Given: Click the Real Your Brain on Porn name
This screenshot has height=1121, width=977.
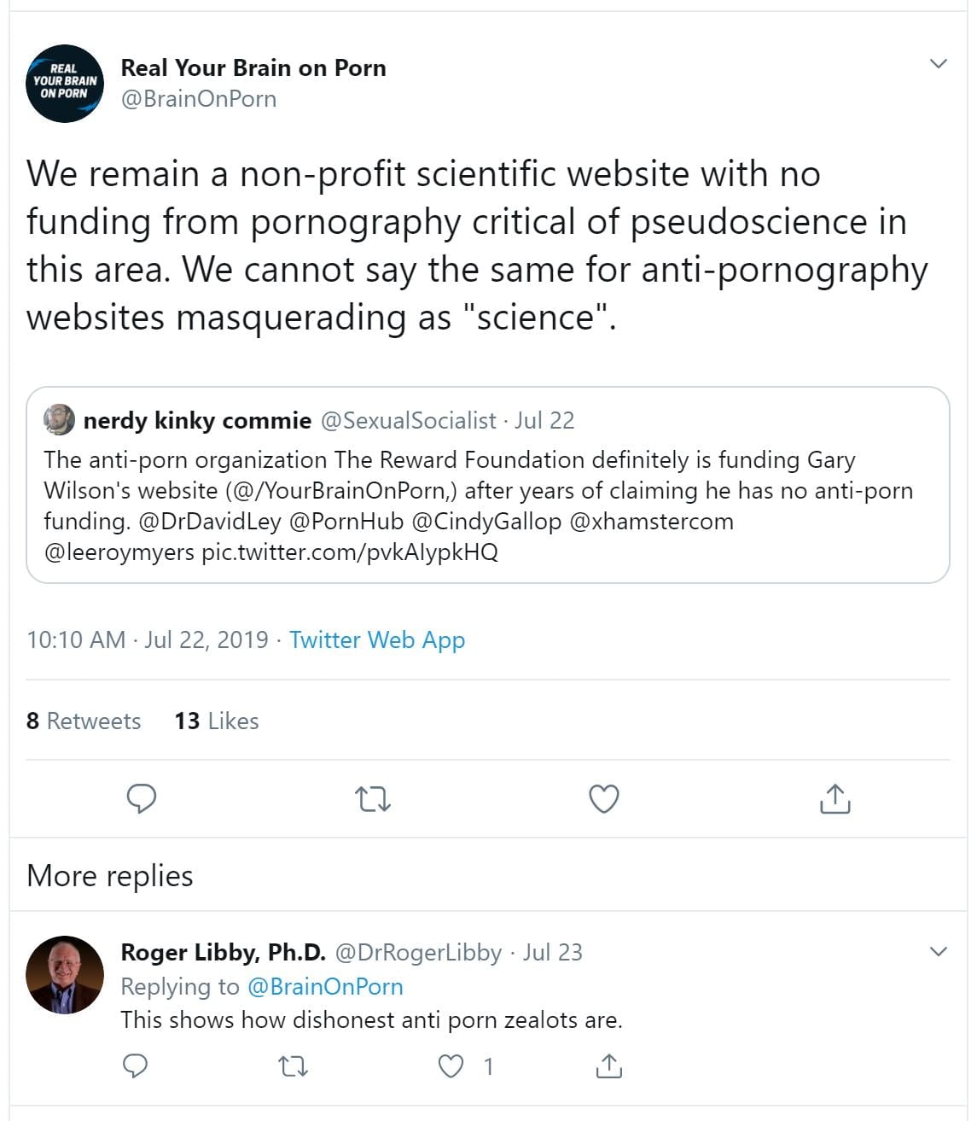Looking at the screenshot, I should (253, 67).
